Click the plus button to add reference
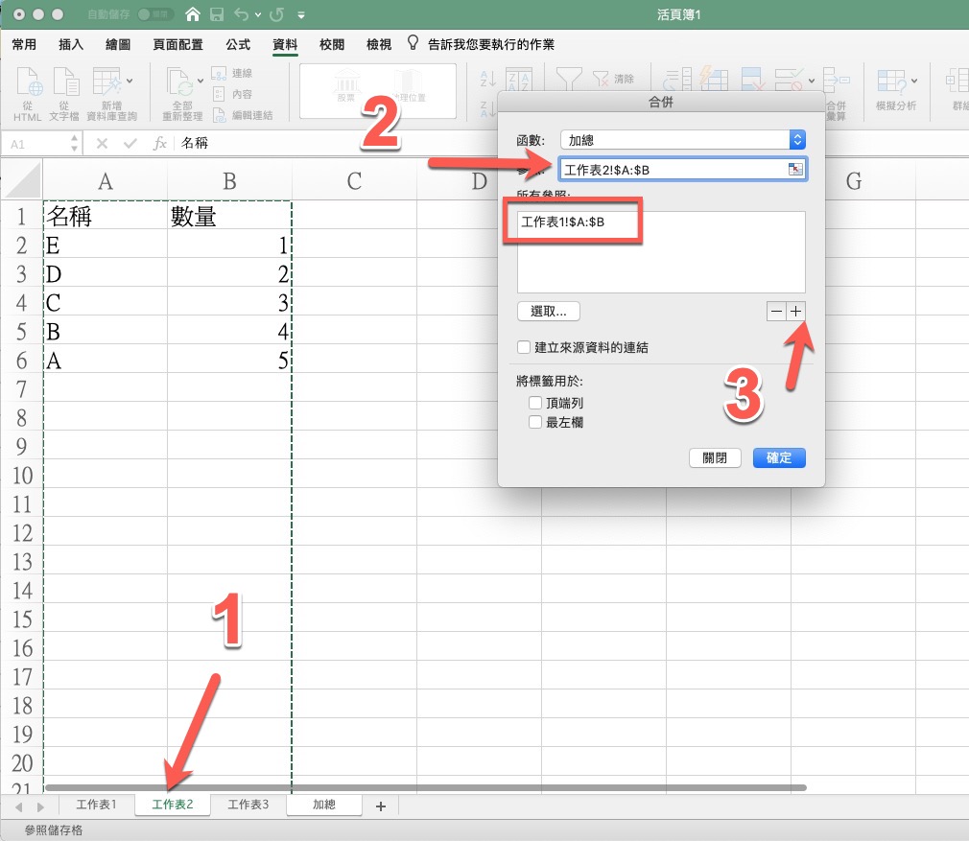The image size is (969, 841). [796, 312]
